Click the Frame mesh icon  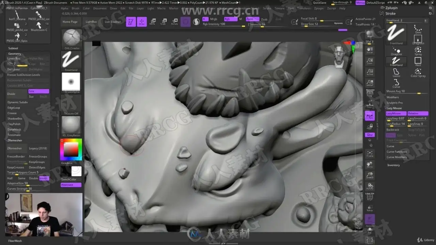coord(370,153)
